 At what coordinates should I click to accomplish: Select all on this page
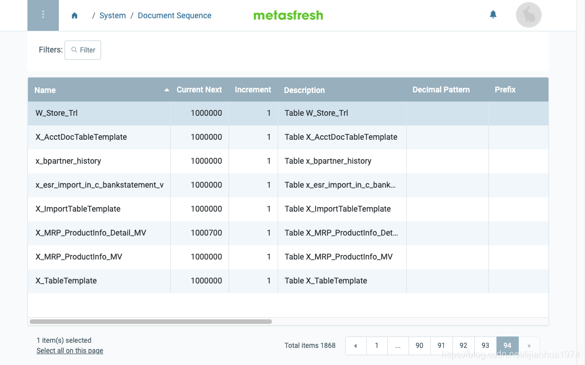point(70,351)
